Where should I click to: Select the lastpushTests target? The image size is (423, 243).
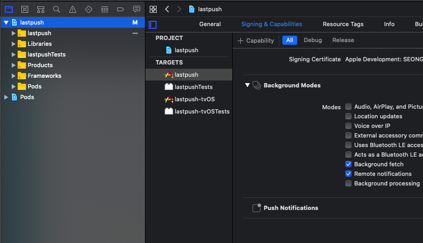coord(189,87)
